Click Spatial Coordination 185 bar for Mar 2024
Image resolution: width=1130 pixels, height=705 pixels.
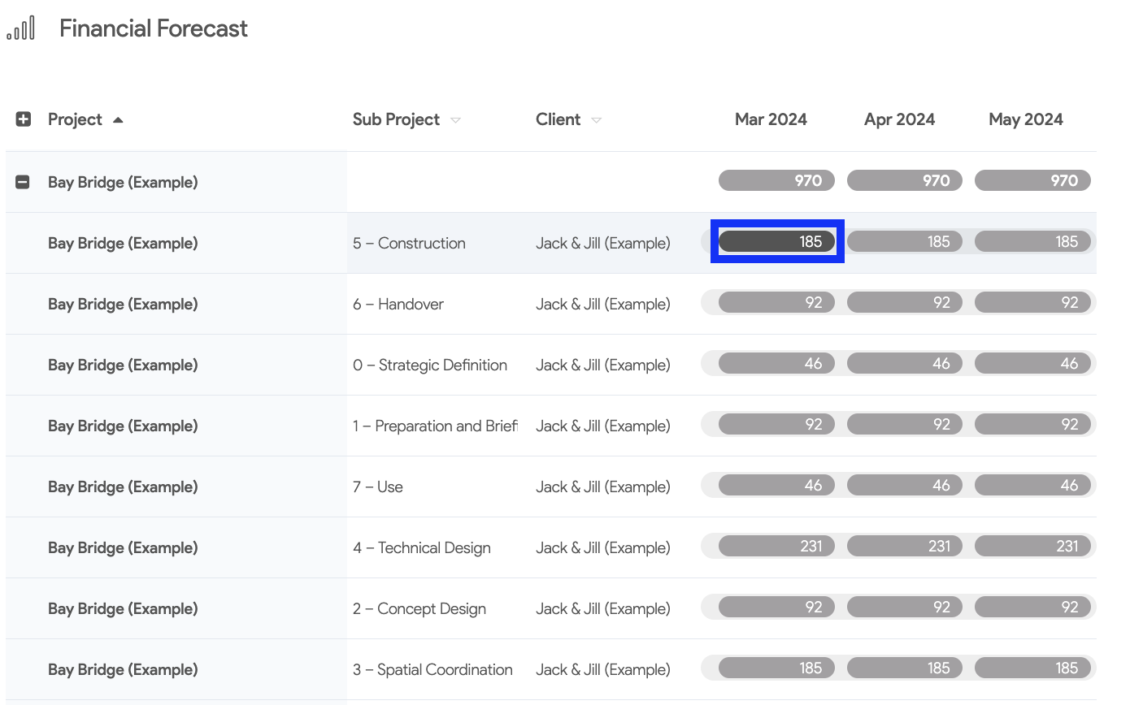pyautogui.click(x=776, y=668)
